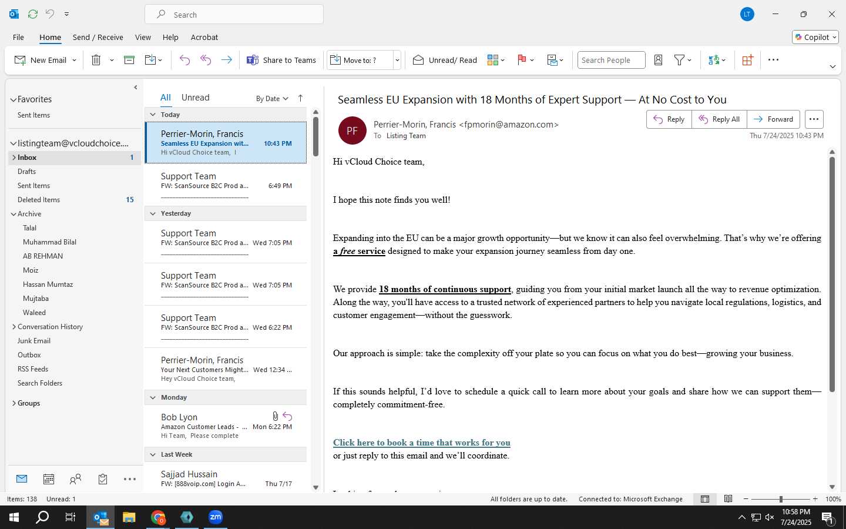Click the Filter Email funnel icon
The width and height of the screenshot is (846, 529).
point(680,60)
